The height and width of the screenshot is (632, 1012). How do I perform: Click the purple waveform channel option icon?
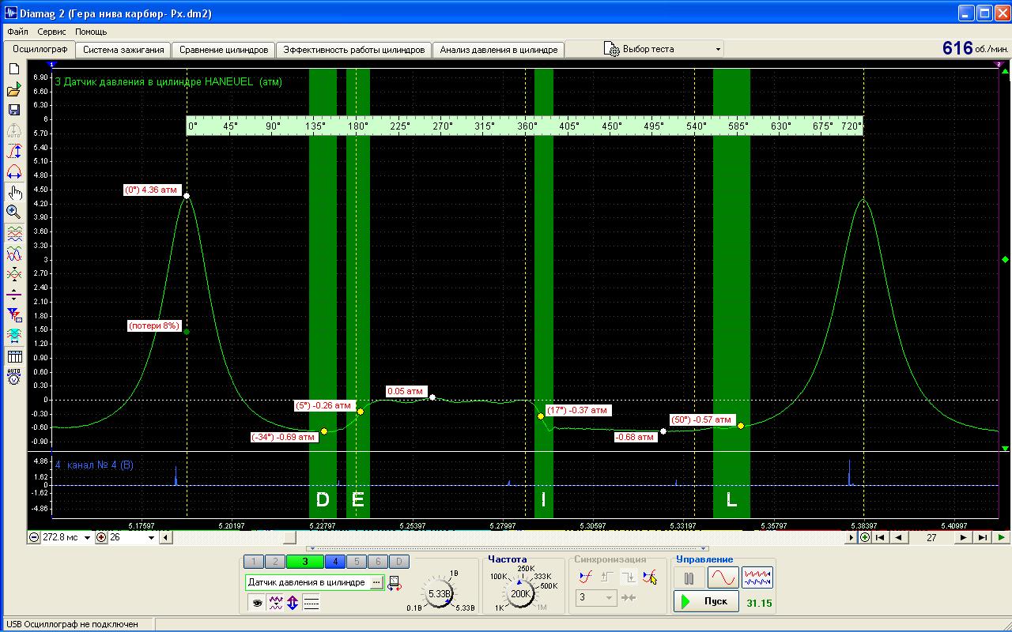275,603
